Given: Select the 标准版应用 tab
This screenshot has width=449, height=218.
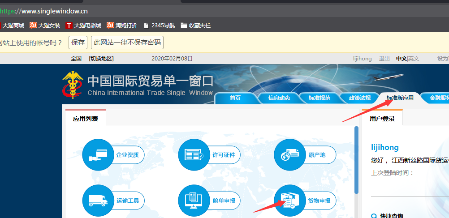Looking at the screenshot, I should (400, 98).
